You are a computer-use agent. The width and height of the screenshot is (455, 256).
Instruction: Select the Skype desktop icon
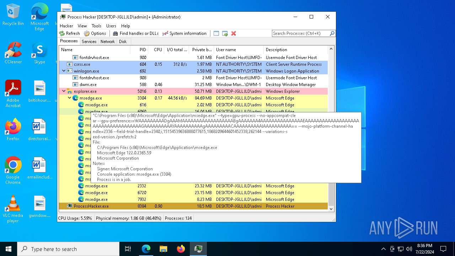[39, 53]
